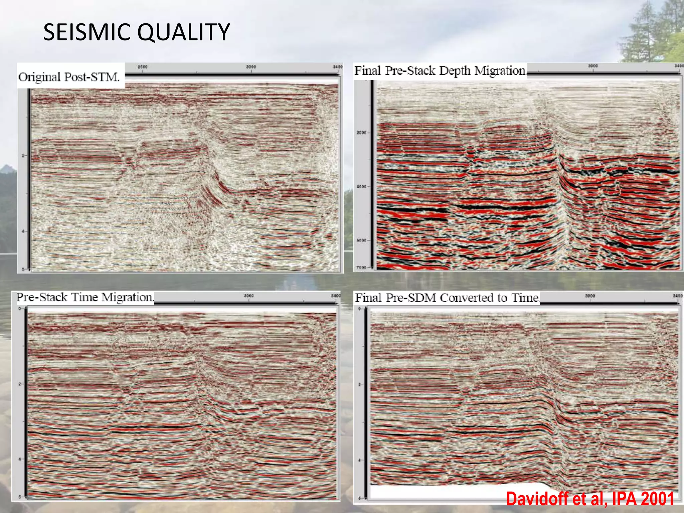The image size is (684, 513).
Task: Open the Pre-SDM Converted to Time seismic image
Action: (x=519, y=397)
